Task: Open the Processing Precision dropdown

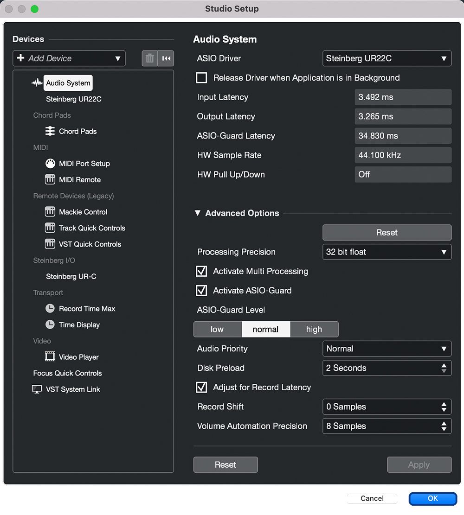Action: click(x=387, y=252)
